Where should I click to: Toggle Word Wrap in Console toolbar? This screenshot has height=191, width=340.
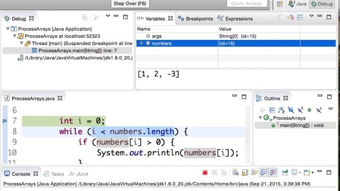pyautogui.click(x=254, y=172)
